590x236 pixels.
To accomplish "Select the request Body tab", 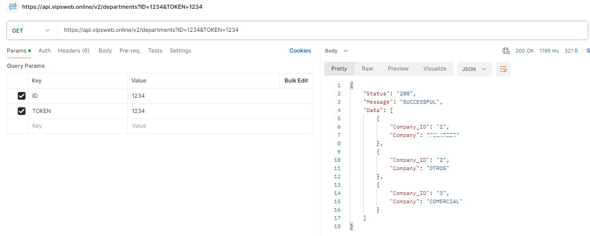I will 105,51.
